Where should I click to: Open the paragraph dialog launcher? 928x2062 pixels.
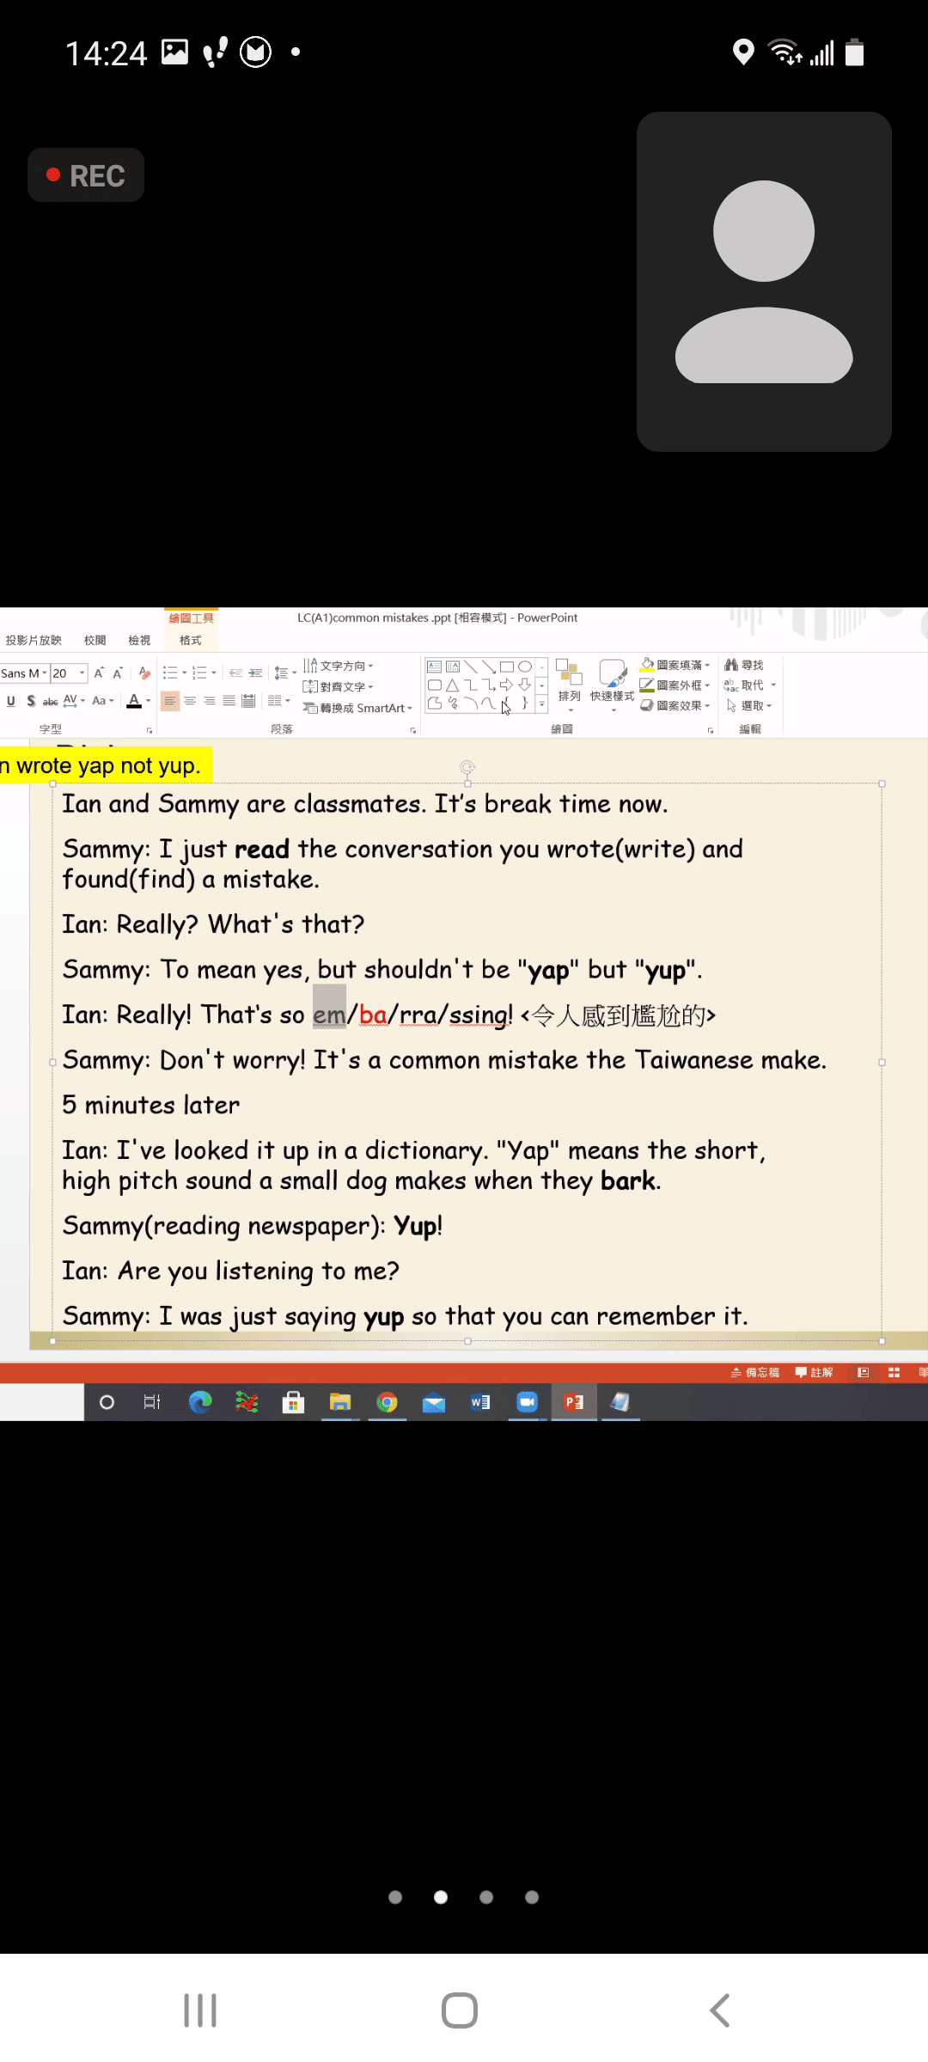pos(413,730)
